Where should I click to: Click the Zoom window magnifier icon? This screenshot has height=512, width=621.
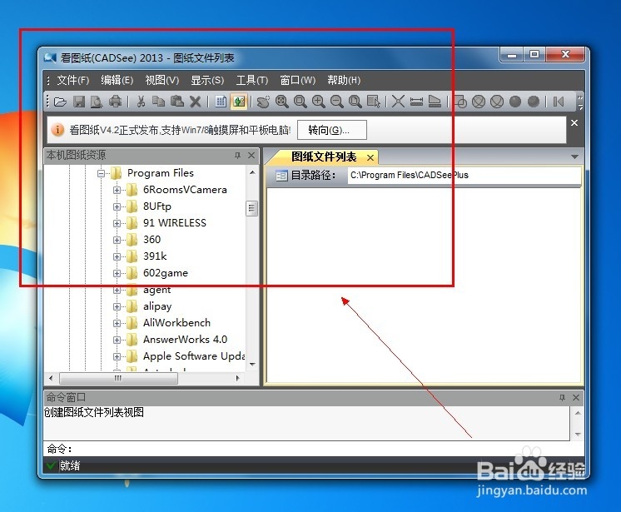(x=301, y=102)
